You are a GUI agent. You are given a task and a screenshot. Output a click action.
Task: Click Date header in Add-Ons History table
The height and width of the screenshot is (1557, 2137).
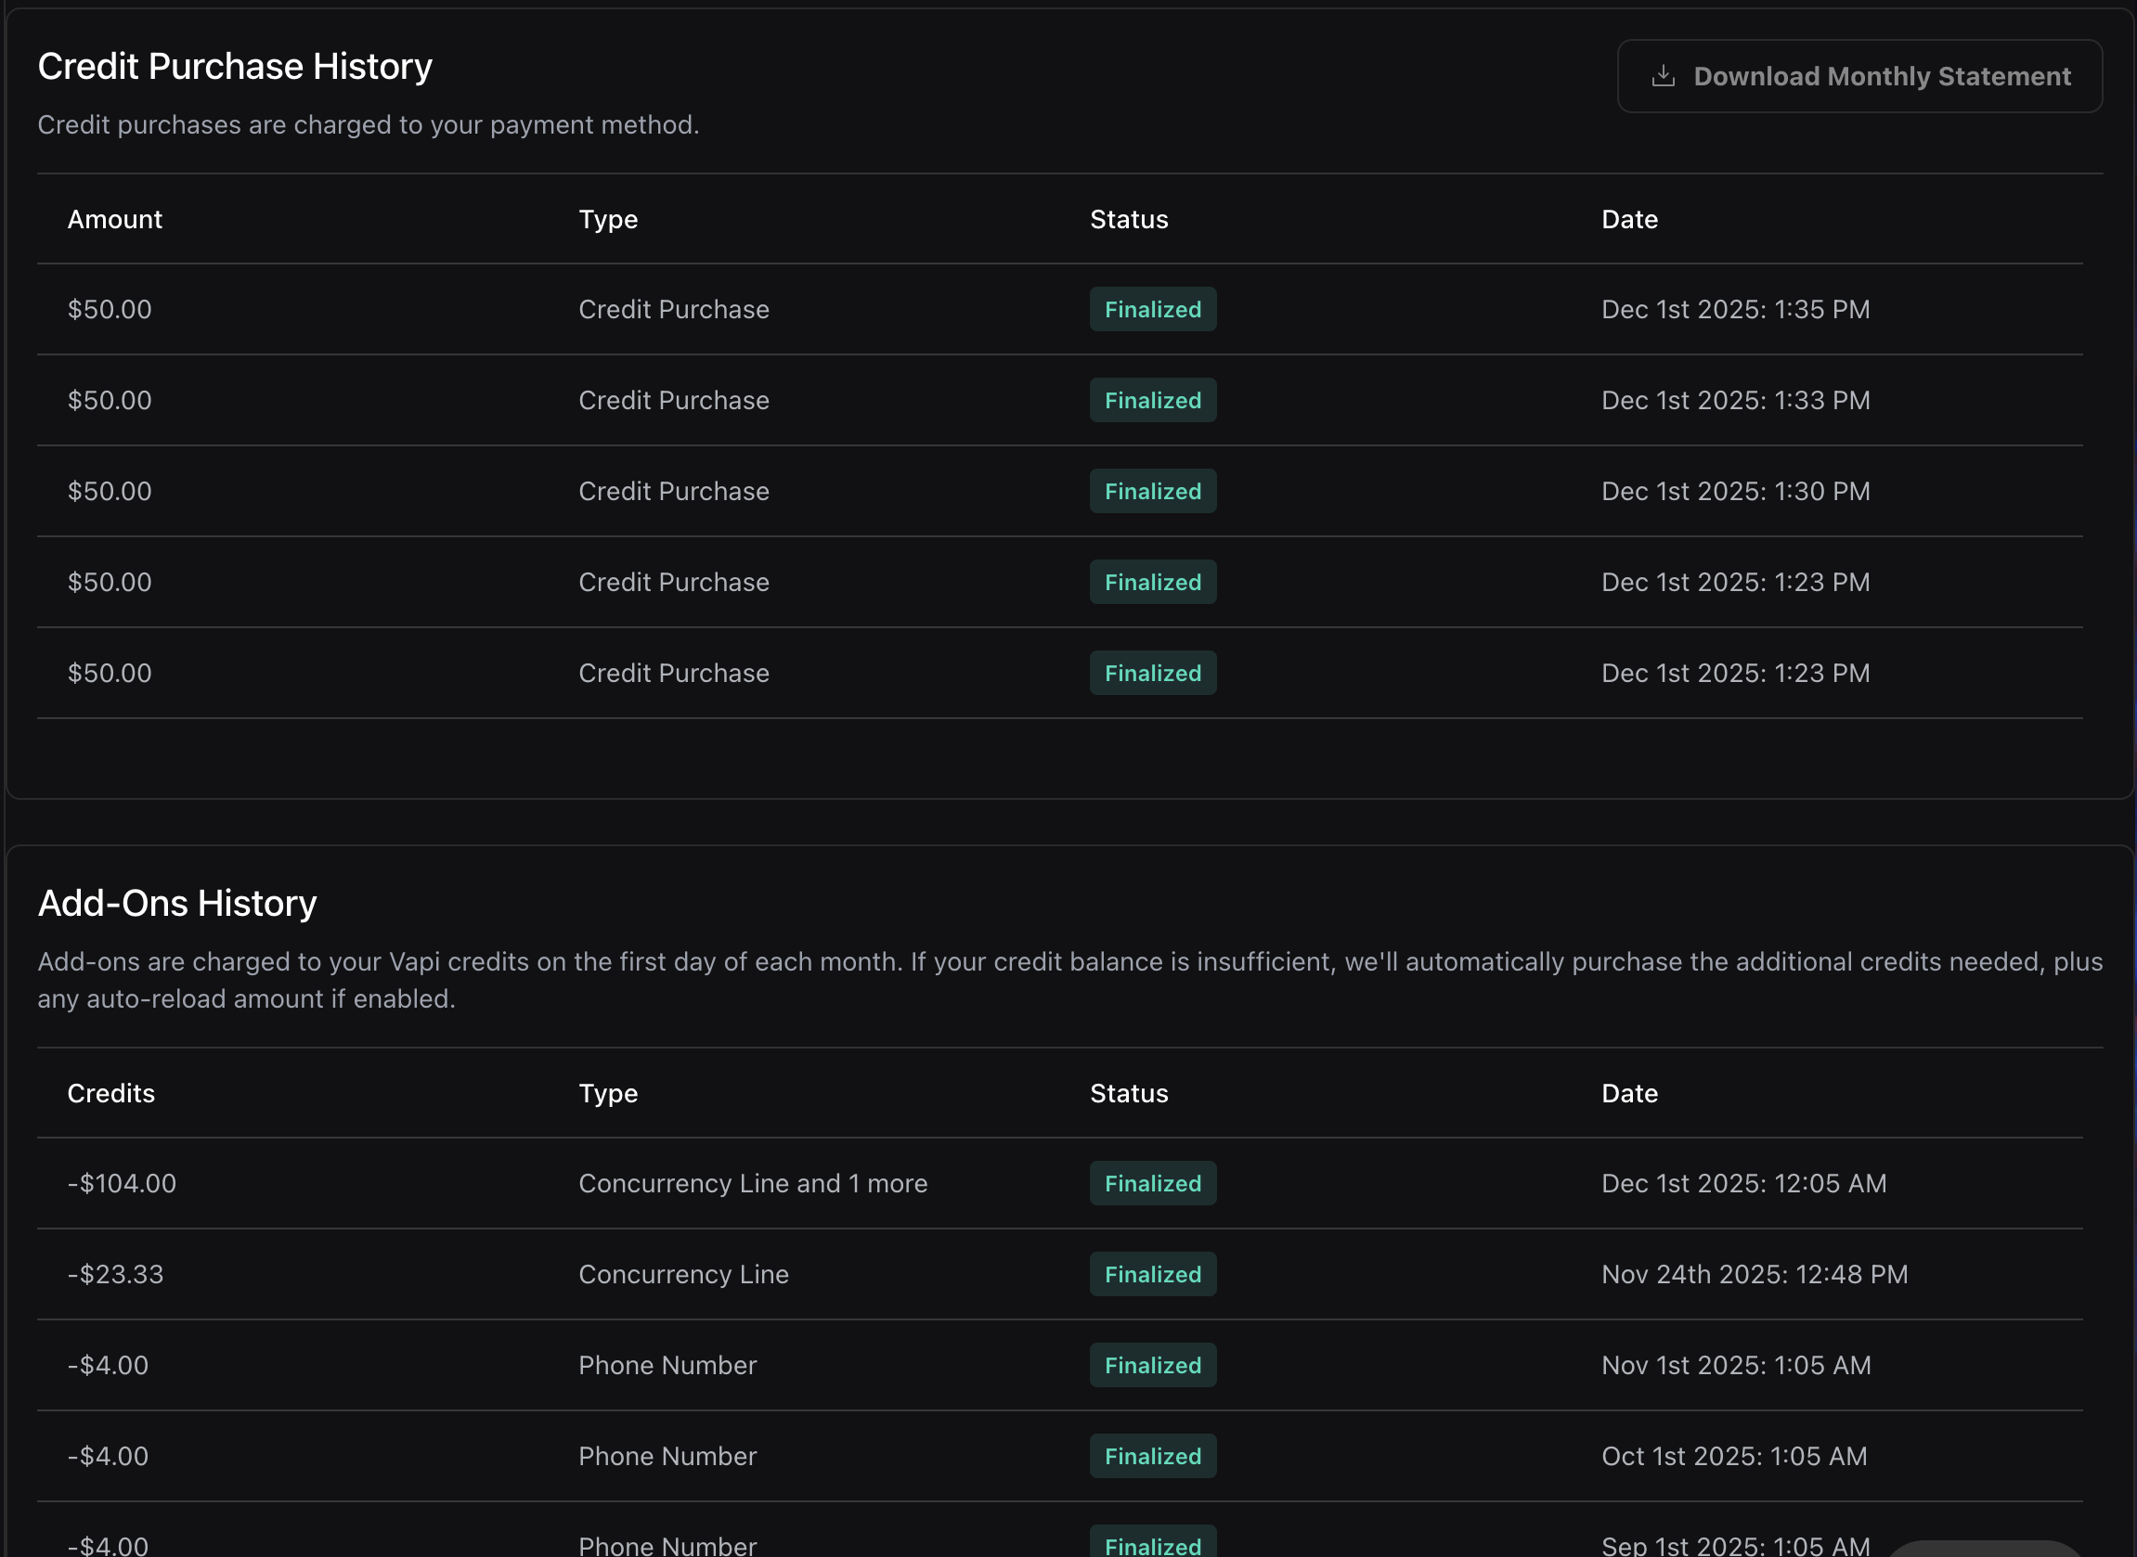1629,1093
